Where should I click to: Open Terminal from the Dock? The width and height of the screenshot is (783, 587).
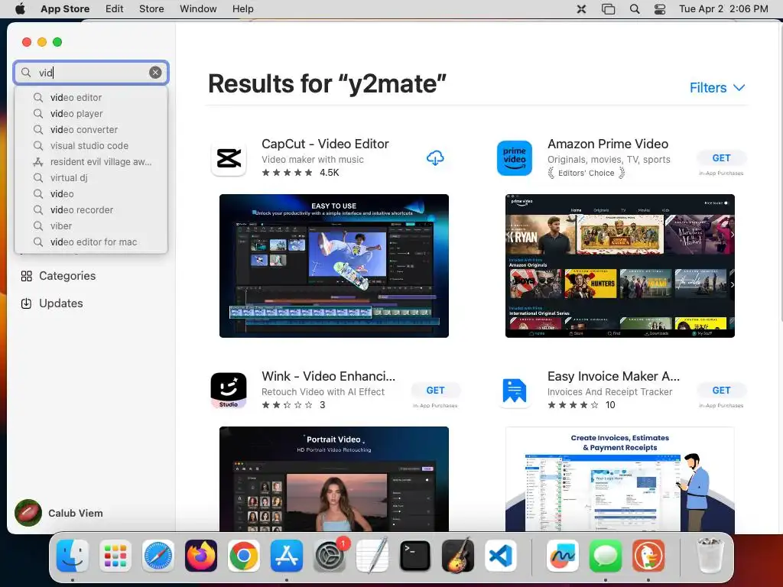pos(415,556)
